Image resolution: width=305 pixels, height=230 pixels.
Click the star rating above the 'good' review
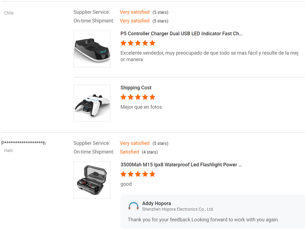(x=138, y=174)
